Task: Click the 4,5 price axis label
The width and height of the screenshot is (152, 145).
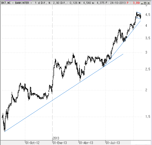Action: tap(148, 15)
